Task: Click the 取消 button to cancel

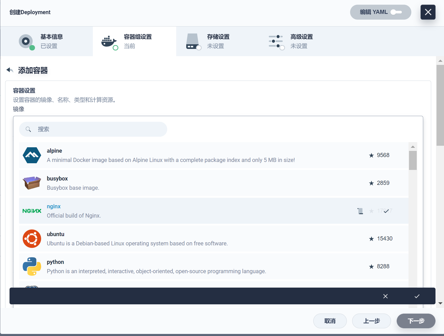Action: click(x=330, y=321)
